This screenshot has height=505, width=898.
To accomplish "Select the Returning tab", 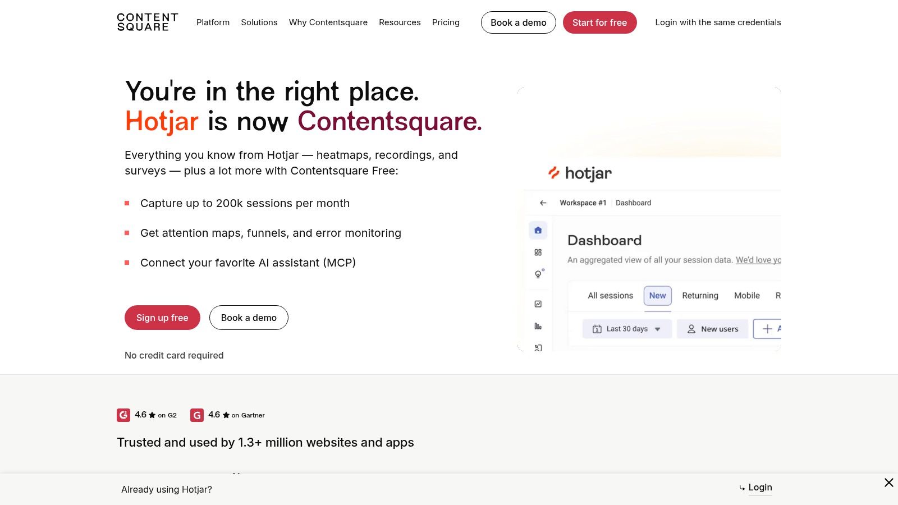I will pyautogui.click(x=700, y=296).
